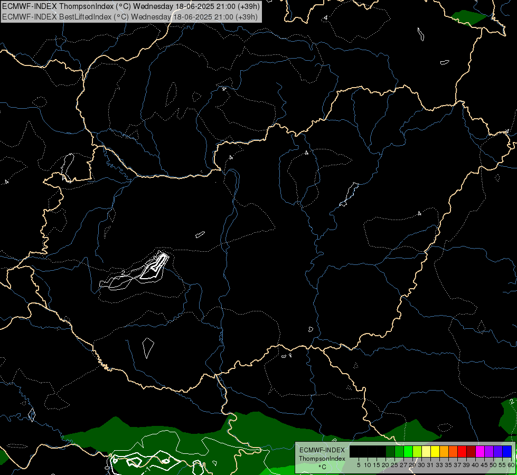The image size is (517, 475).
Task: Pick the bright green 27–29 legend swatch
Action: [408, 451]
